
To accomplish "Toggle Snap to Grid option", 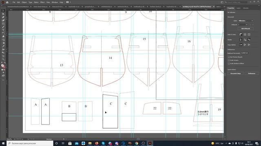I will pos(249,45).
